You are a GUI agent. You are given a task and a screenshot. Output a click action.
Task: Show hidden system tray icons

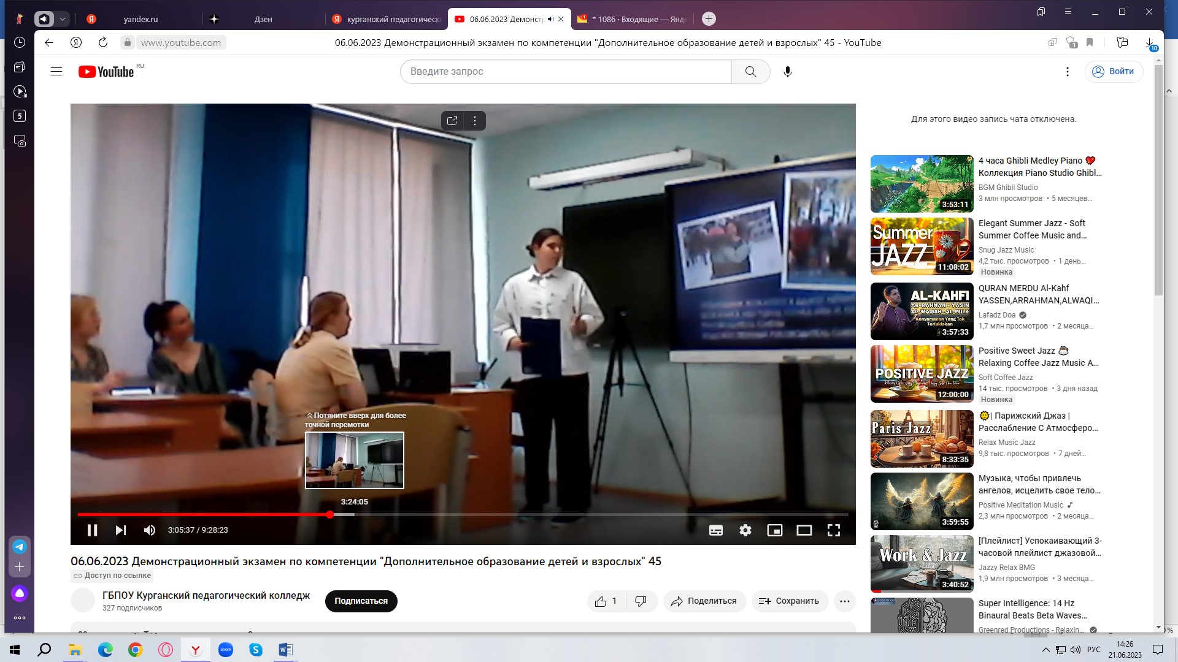(x=1045, y=650)
